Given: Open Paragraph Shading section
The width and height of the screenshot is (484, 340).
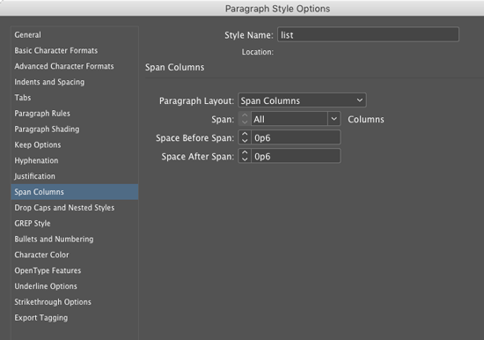Looking at the screenshot, I should pyautogui.click(x=75, y=129).
